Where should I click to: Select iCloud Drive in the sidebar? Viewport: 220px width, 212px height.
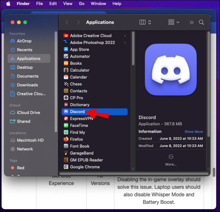(x=29, y=113)
